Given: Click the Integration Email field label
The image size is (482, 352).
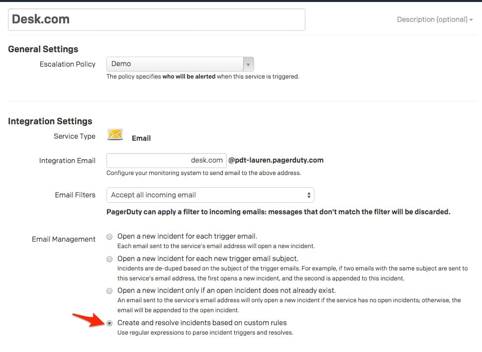Looking at the screenshot, I should [67, 161].
